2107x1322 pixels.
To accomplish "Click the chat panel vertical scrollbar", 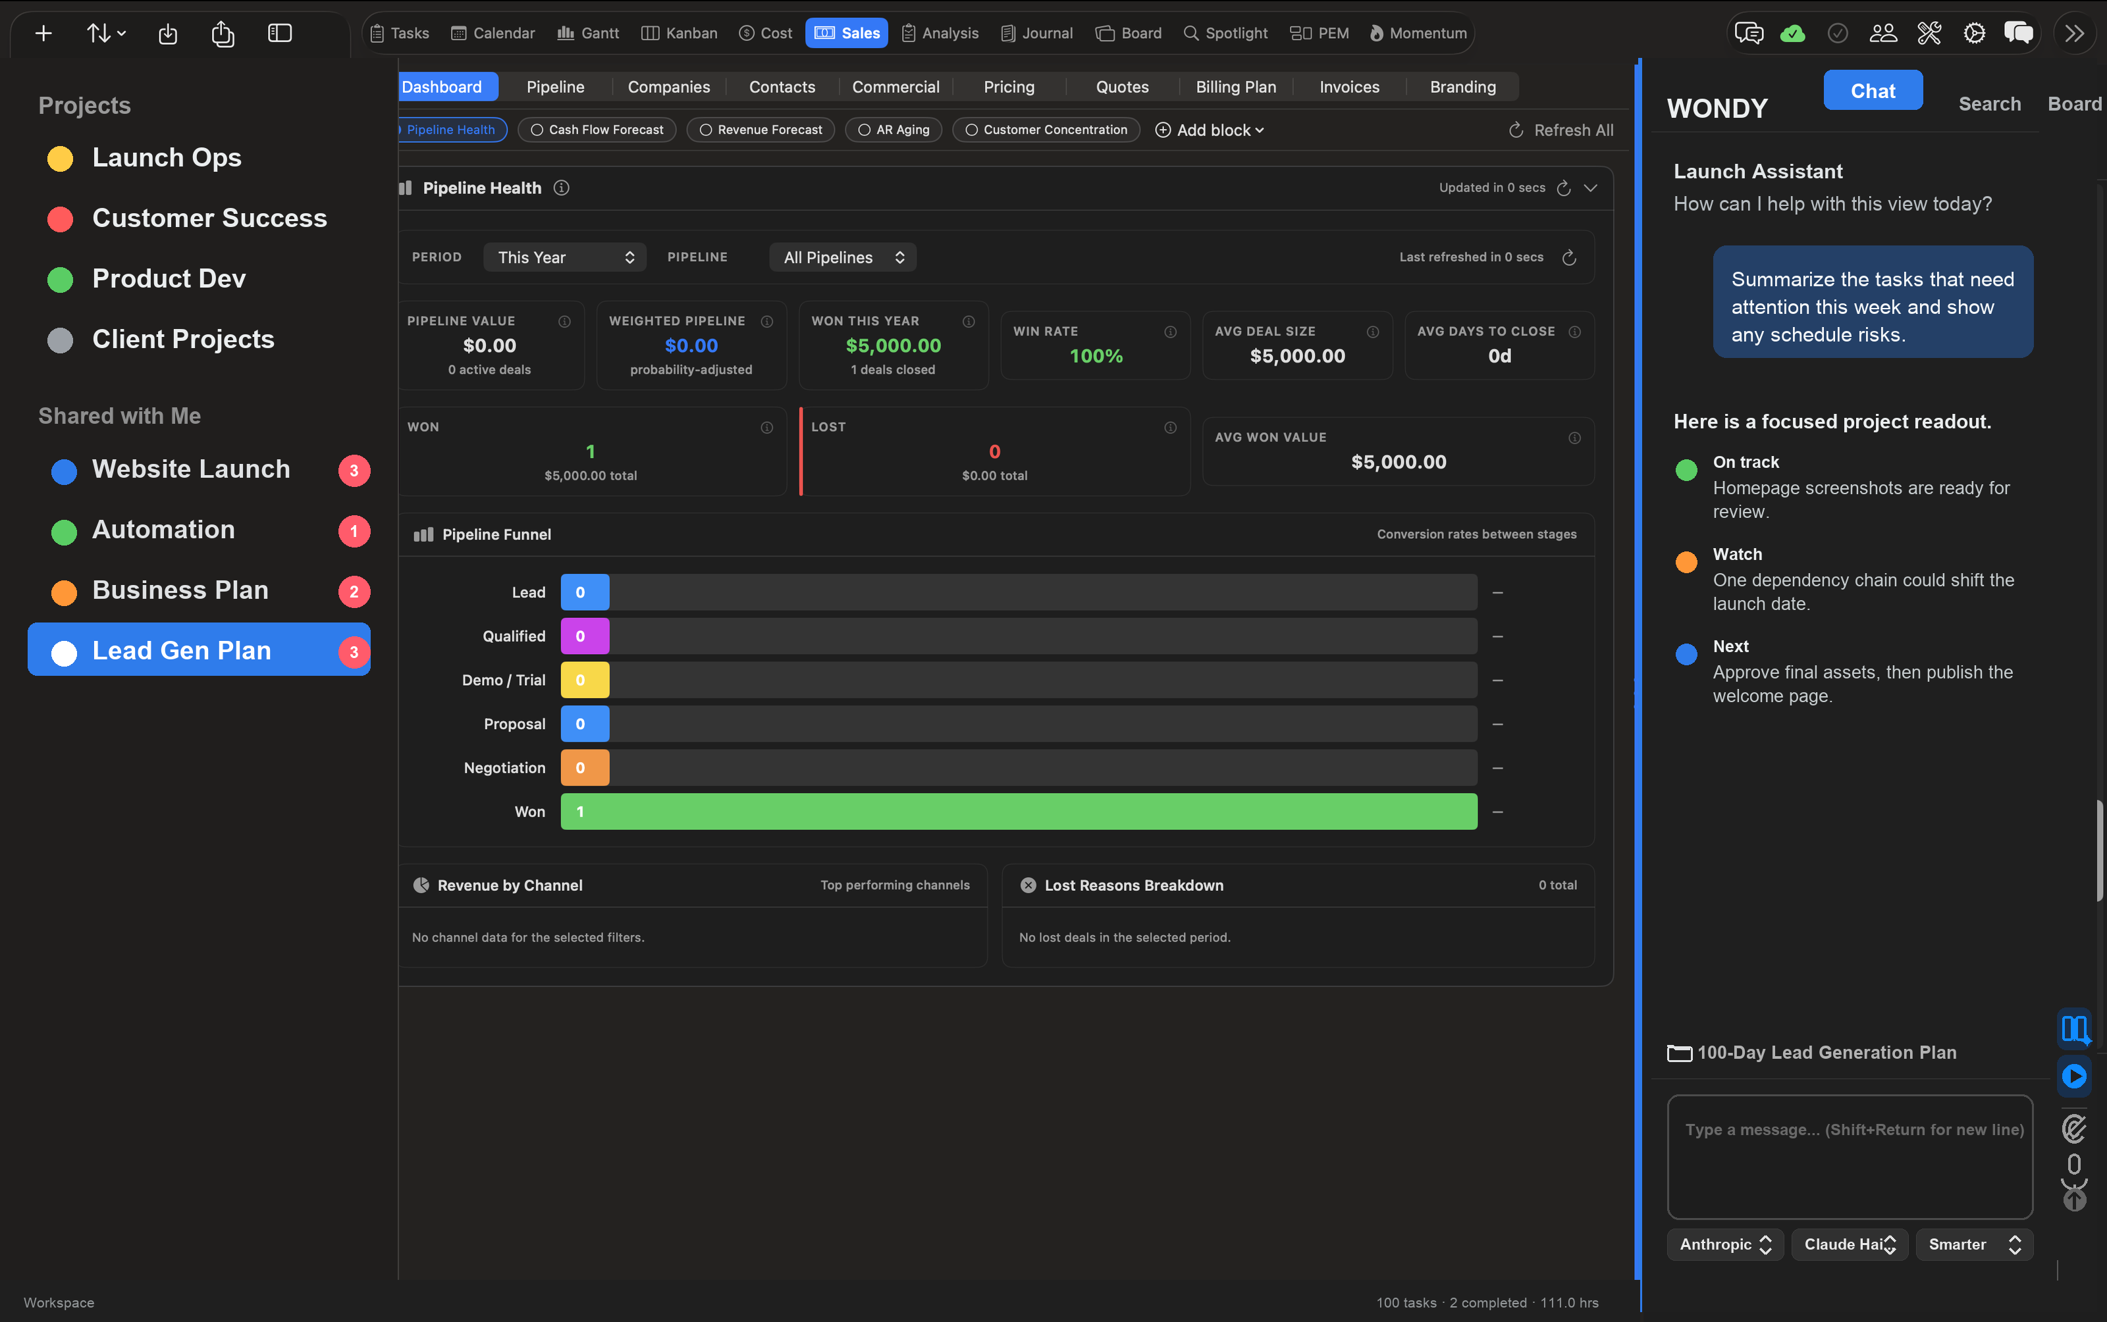I will click(2099, 850).
